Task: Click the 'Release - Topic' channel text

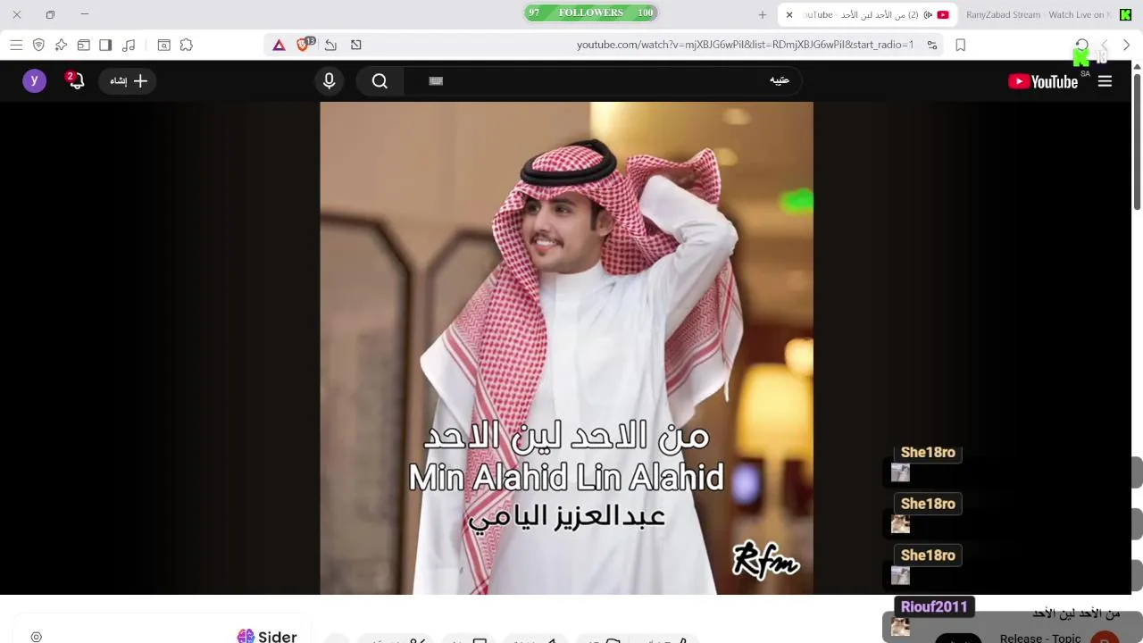Action: 1040,638
